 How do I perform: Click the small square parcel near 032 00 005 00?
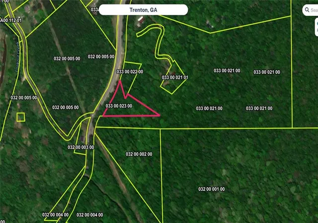coord(21,117)
